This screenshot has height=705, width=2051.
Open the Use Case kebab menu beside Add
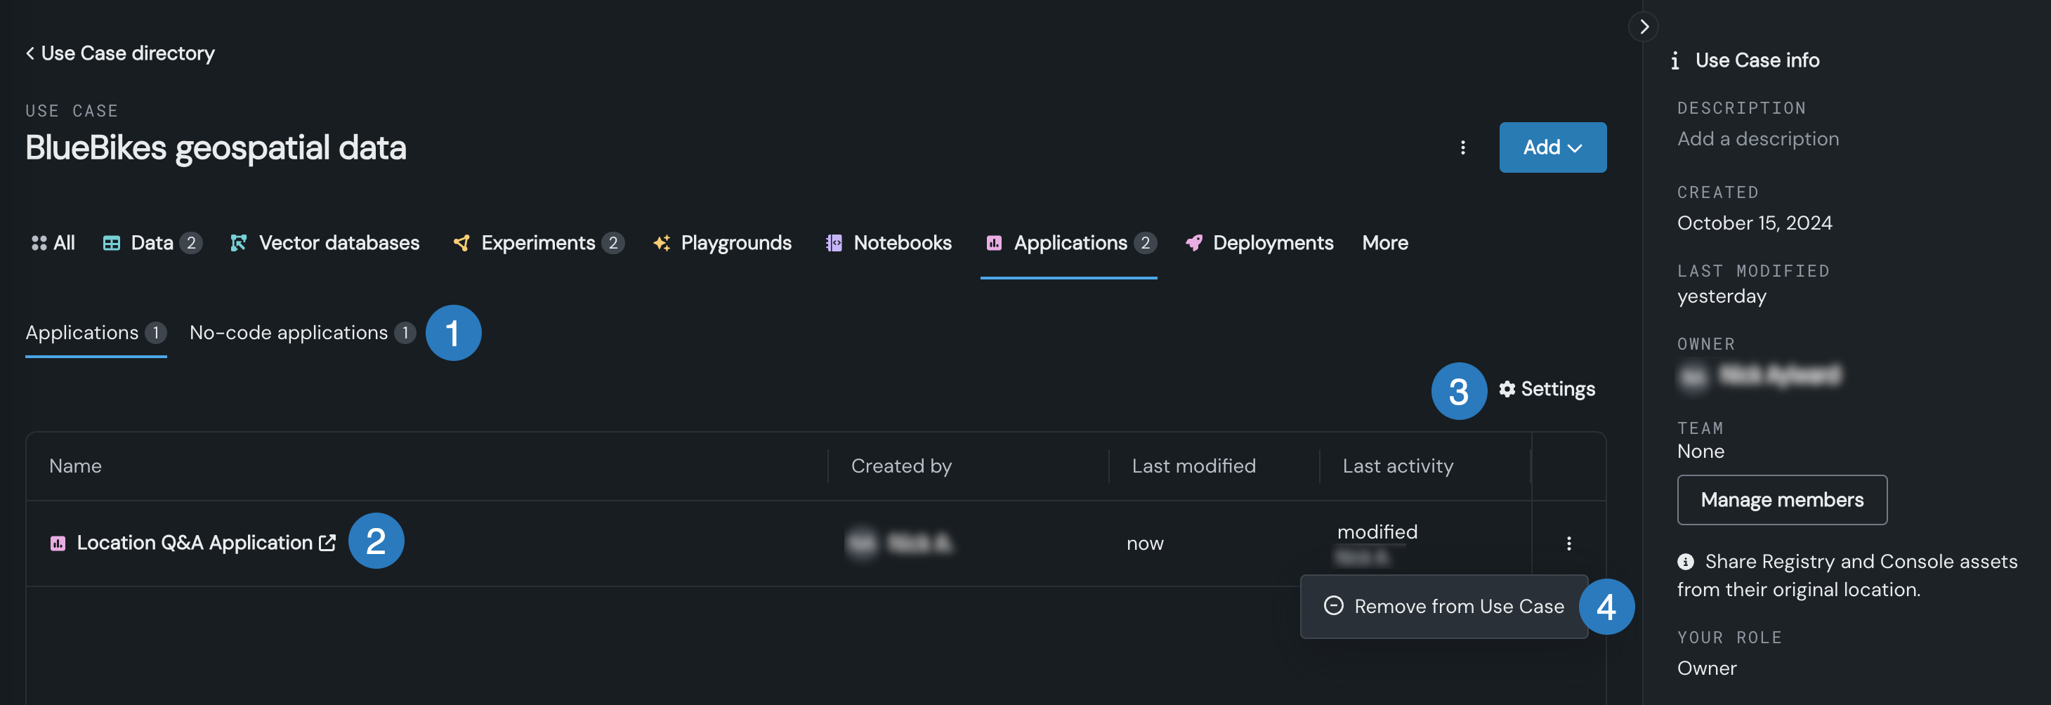(1462, 147)
